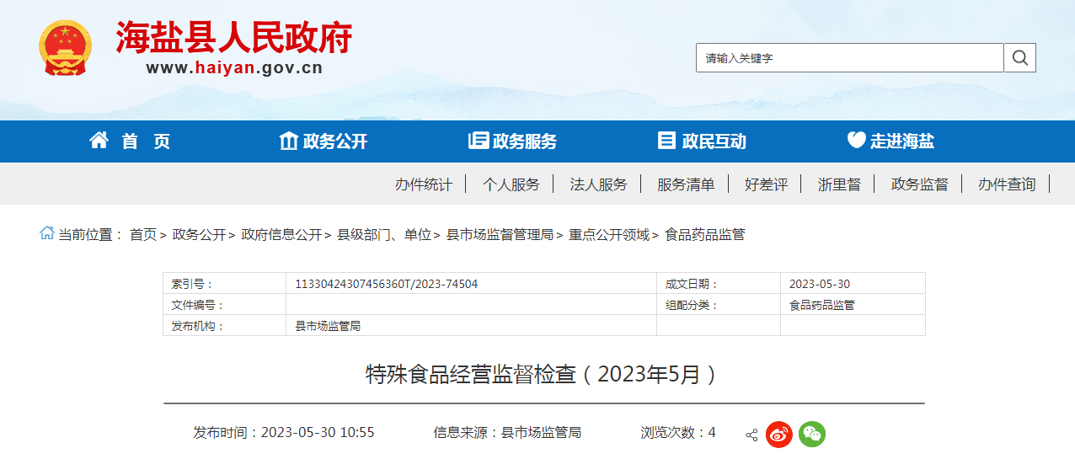Open the 法人服务 sub-navigation link

[x=599, y=184]
